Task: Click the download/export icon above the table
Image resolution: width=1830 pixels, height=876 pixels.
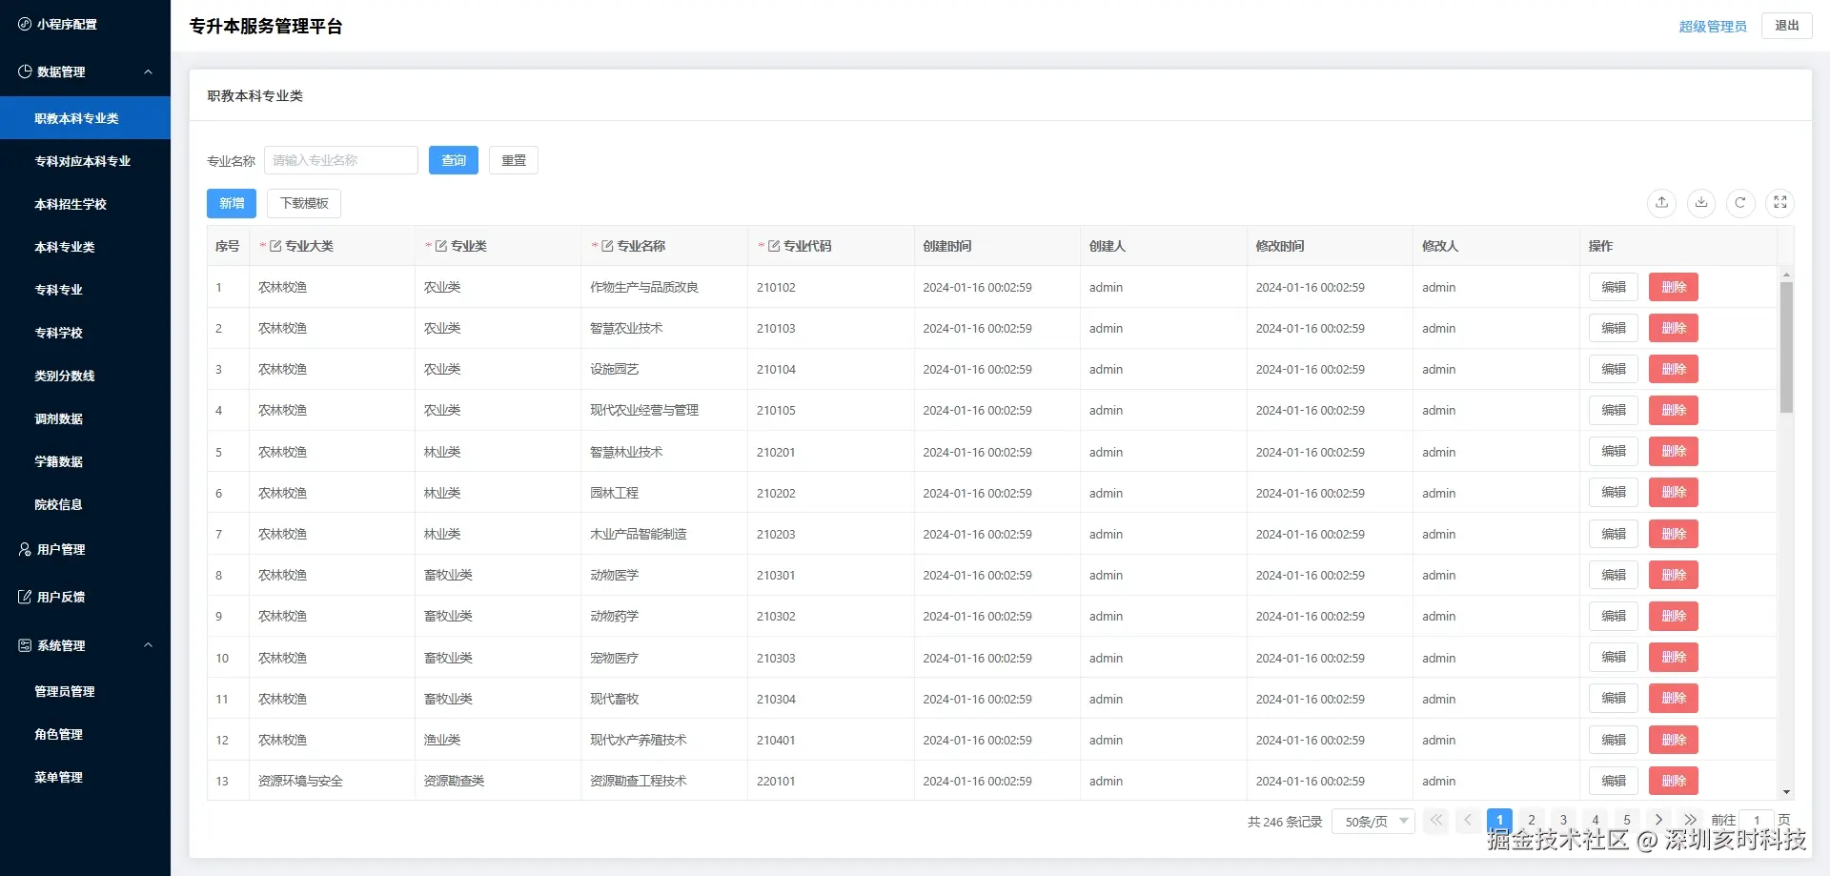Action: (x=1701, y=202)
